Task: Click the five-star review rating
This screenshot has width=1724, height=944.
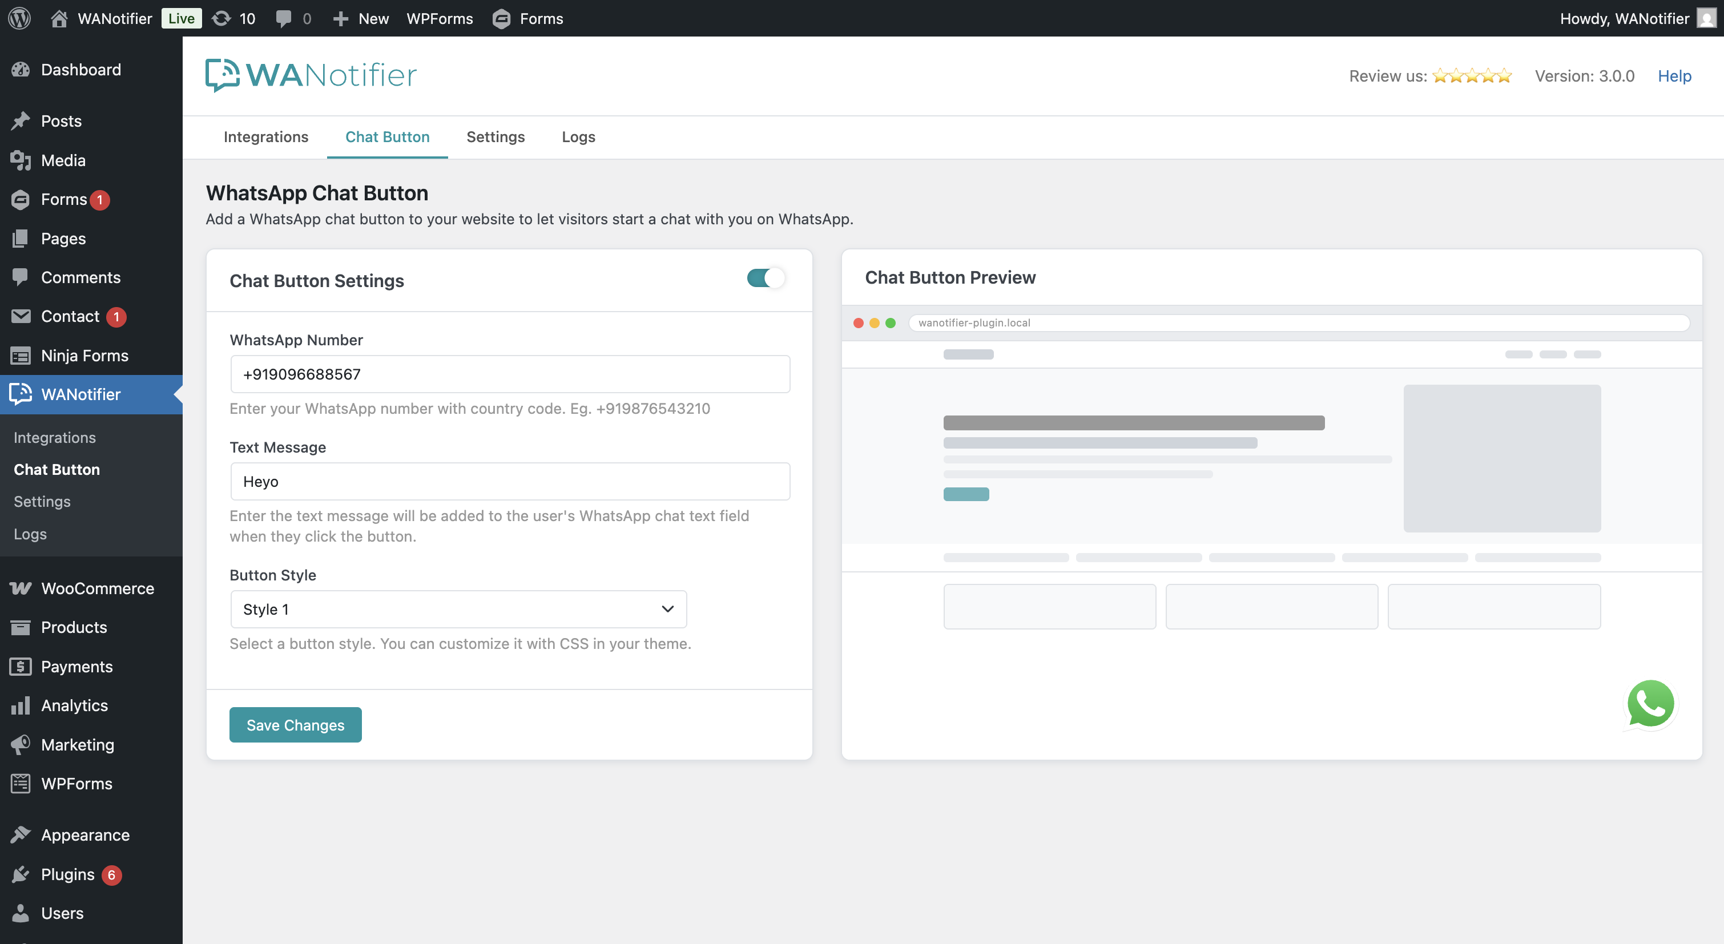Action: pyautogui.click(x=1471, y=75)
